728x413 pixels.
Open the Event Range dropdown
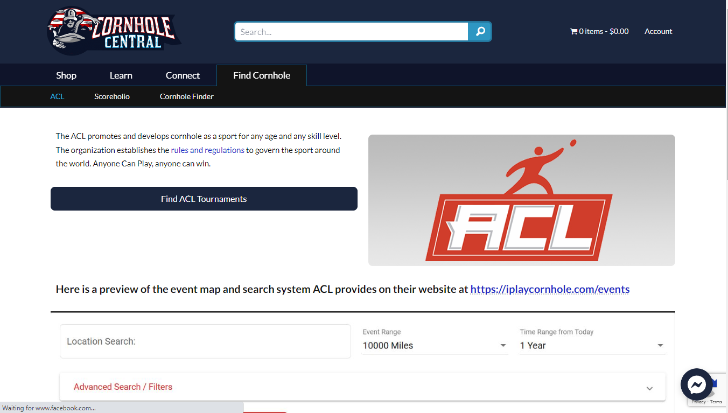[435, 346]
